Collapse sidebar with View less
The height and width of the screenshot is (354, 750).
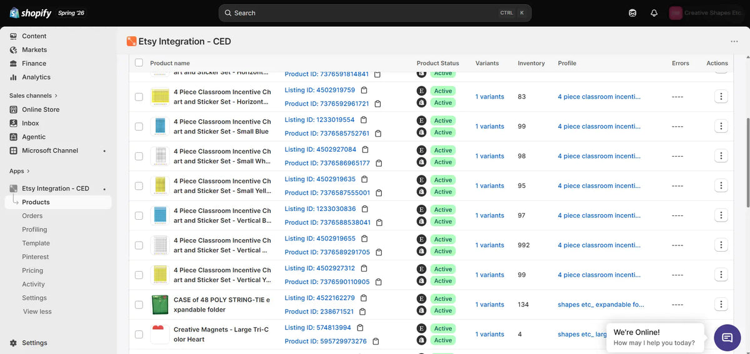click(x=37, y=312)
